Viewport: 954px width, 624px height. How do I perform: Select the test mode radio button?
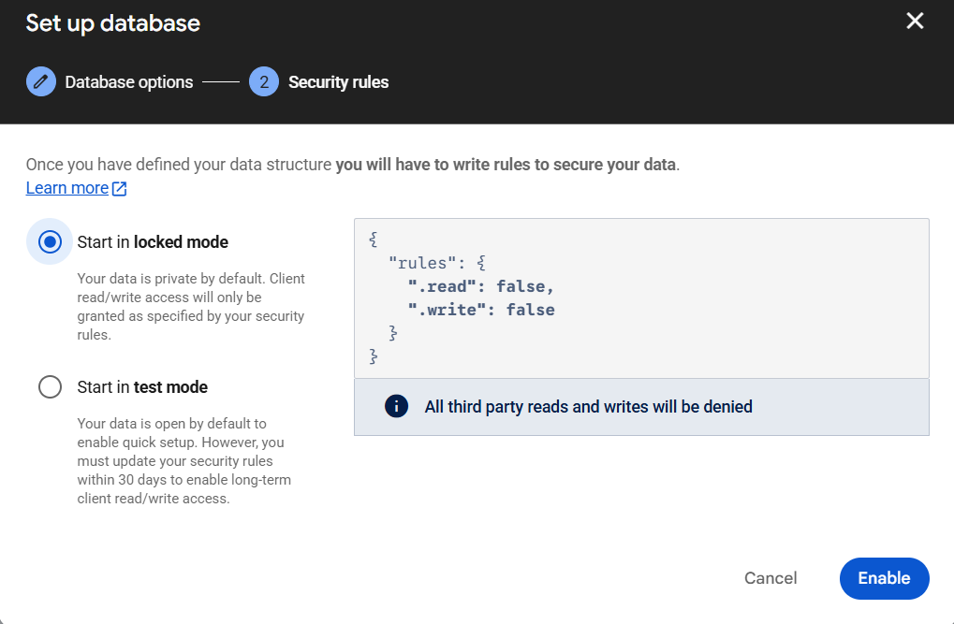click(x=50, y=387)
